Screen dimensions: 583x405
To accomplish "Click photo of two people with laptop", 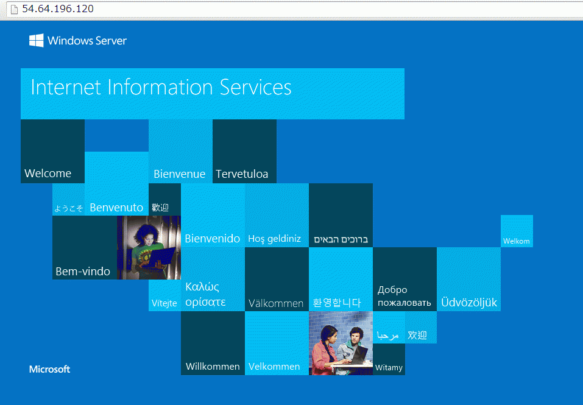I will pos(341,343).
